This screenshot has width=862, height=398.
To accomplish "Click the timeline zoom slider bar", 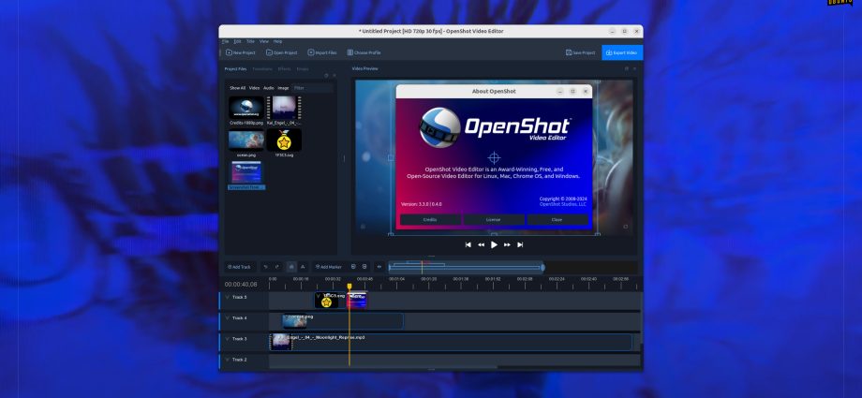I will 466,268.
